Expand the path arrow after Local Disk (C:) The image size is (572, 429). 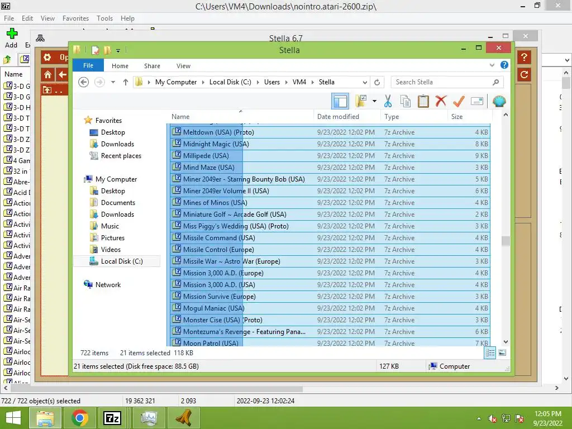(258, 82)
